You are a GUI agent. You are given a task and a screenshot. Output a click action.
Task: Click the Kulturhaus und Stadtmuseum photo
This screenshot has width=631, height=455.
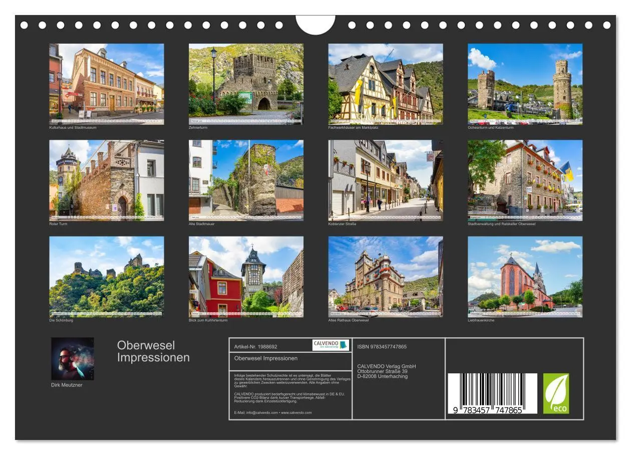pyautogui.click(x=106, y=84)
